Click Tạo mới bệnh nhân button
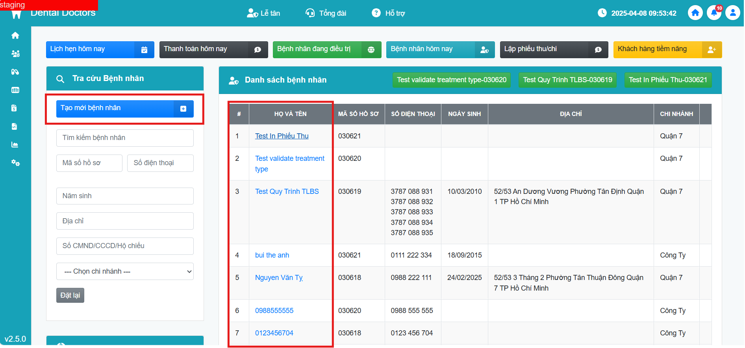The image size is (745, 348). pyautogui.click(x=124, y=109)
